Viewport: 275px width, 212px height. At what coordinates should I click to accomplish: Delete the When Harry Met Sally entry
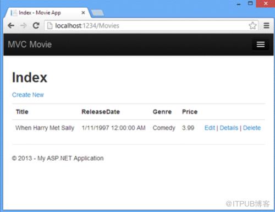[x=252, y=128]
